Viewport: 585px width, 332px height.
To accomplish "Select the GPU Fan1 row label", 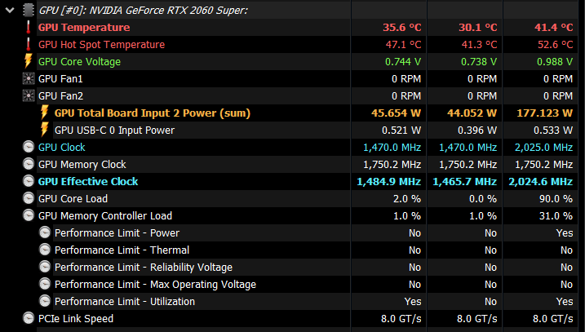I will coord(60,78).
